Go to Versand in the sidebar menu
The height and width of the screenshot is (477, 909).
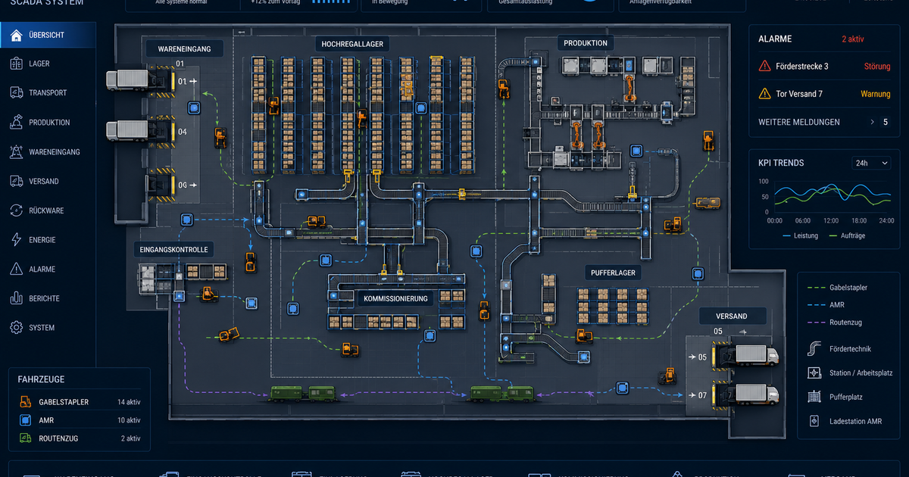pyautogui.click(x=48, y=182)
